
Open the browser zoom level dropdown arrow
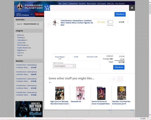(x=148, y=119)
